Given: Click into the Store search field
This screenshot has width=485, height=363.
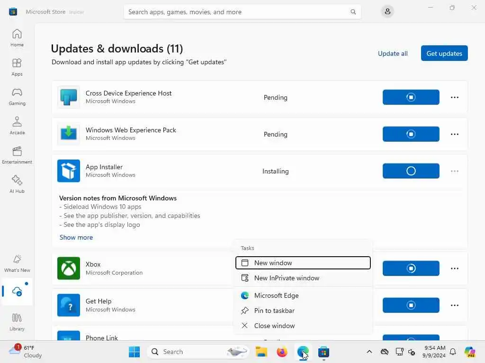Looking at the screenshot, I should [x=242, y=12].
